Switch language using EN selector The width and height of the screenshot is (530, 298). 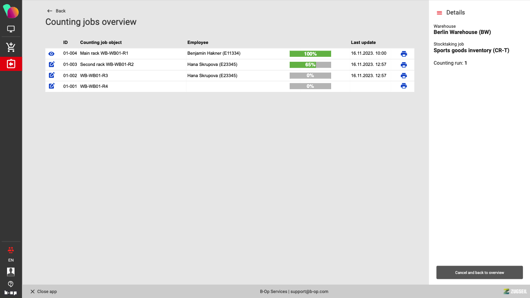coord(11,260)
